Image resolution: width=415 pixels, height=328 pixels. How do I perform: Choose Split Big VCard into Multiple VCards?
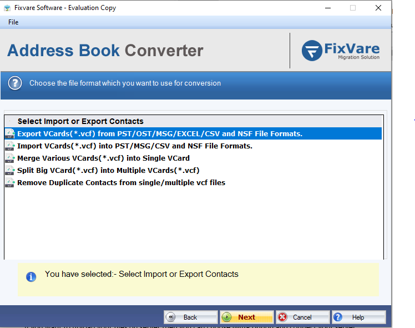click(193, 170)
